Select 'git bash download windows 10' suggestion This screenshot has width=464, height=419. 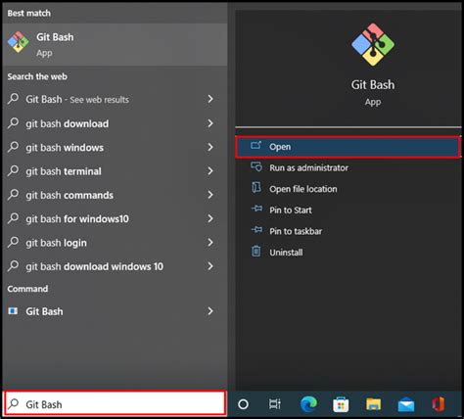pyautogui.click(x=115, y=266)
